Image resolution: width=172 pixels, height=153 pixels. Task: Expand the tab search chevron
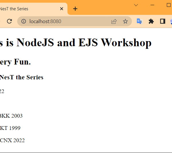point(136,5)
